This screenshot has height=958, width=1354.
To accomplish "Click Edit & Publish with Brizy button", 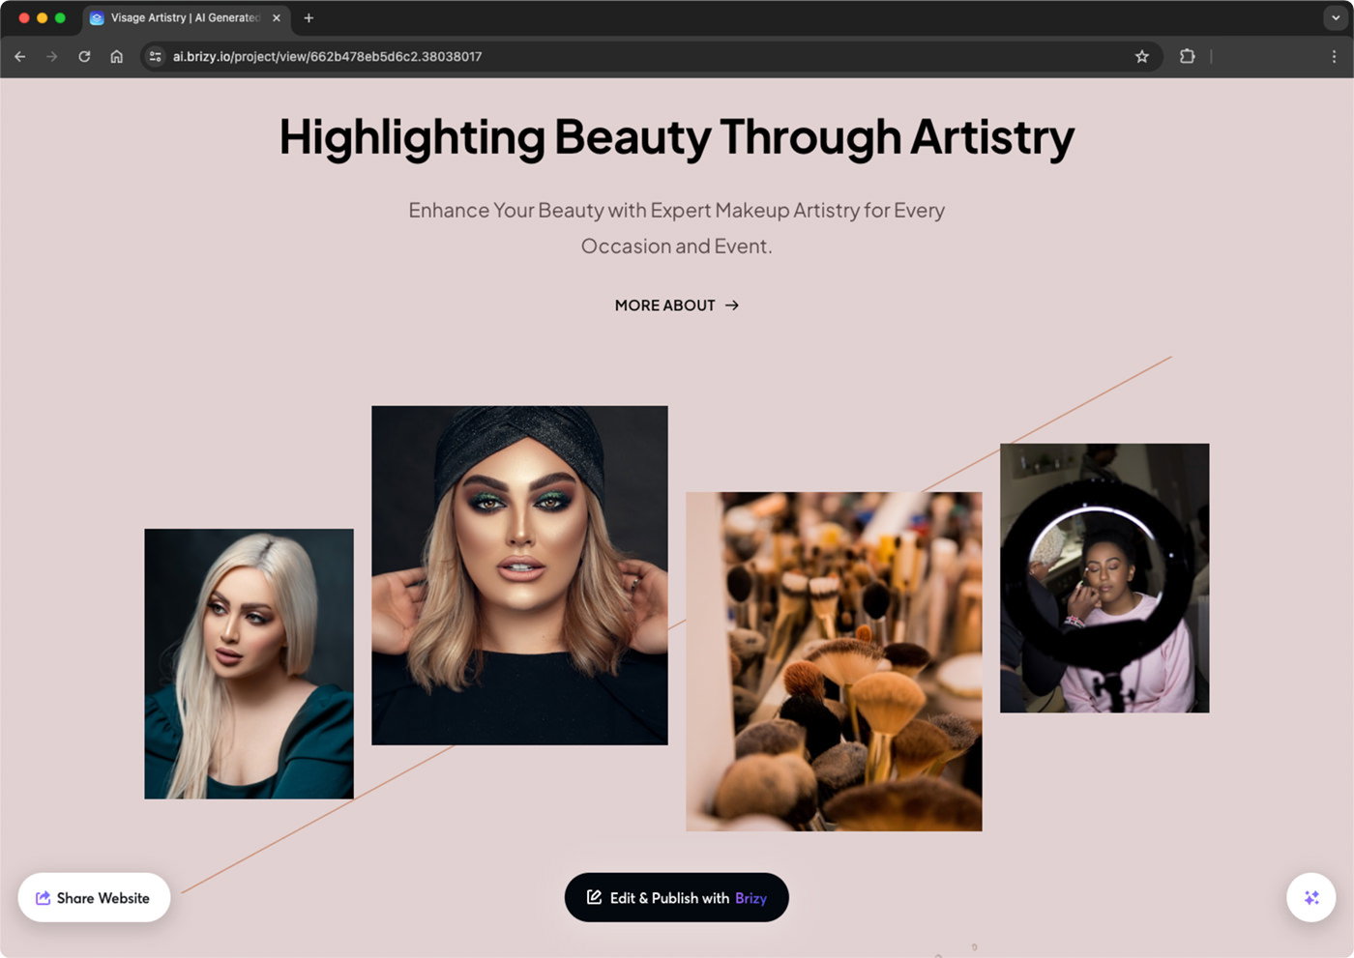I will pyautogui.click(x=676, y=897).
